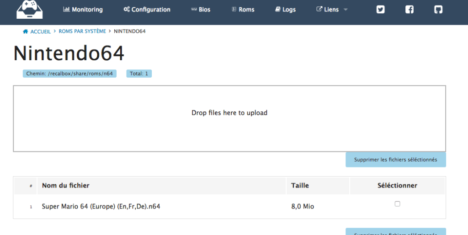This screenshot has height=235, width=468.
Task: Click the home icon in breadcrumb
Action: pos(26,31)
